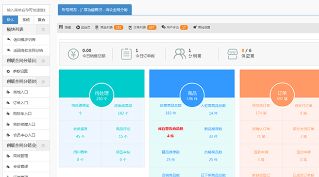Click the icon beside 购物车入口
The image size is (319, 177).
coord(8,113)
